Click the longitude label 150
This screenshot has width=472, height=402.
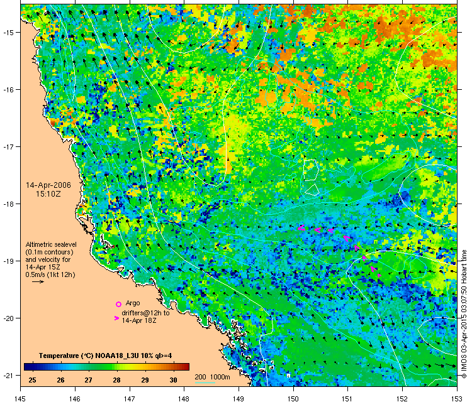coord(293,399)
